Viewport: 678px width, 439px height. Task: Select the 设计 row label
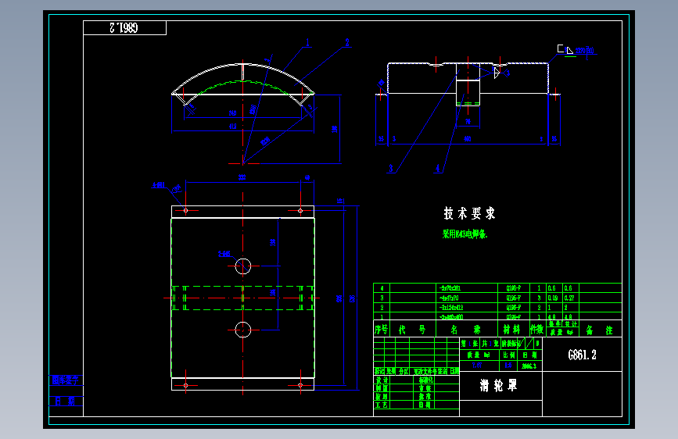pos(382,380)
